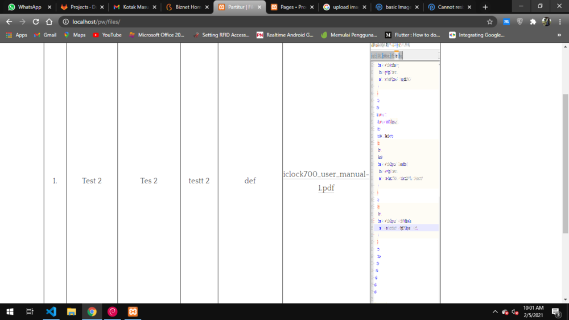Reload the current page

tap(35, 22)
